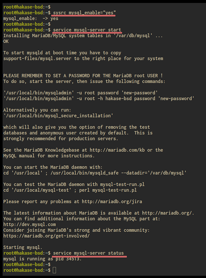Click the first mysqladmin root password line

pyautogui.click(x=81, y=93)
